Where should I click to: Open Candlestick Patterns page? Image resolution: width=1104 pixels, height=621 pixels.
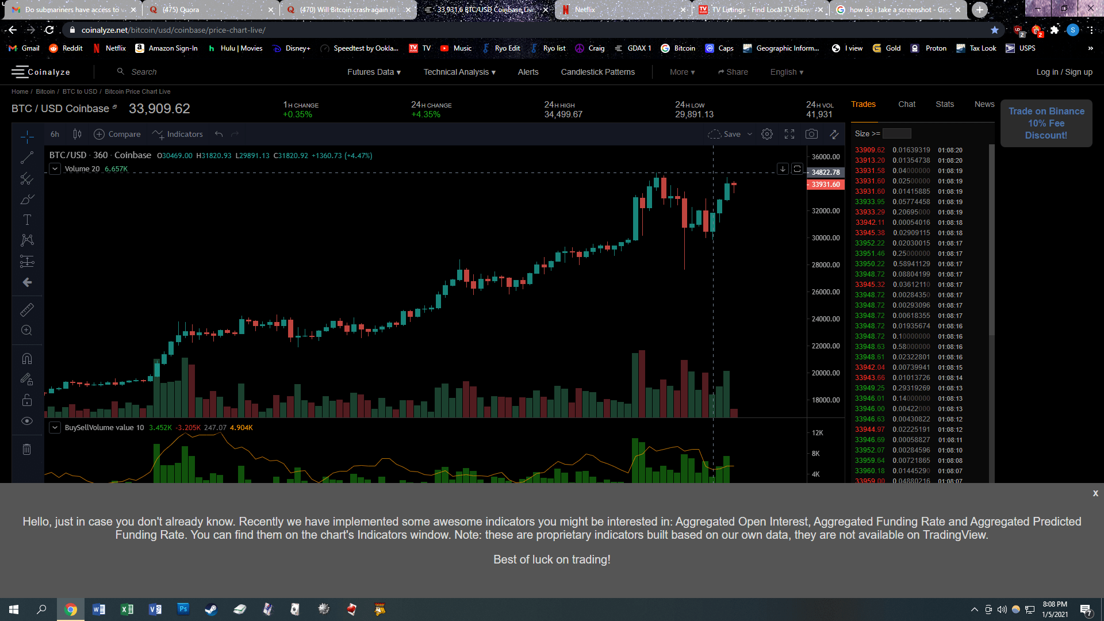[598, 72]
